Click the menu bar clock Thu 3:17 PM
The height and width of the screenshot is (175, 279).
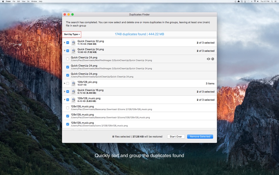pos(265,1)
